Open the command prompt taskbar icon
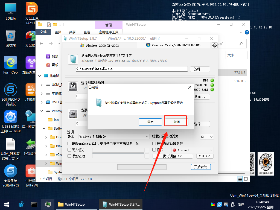 click(34, 205)
